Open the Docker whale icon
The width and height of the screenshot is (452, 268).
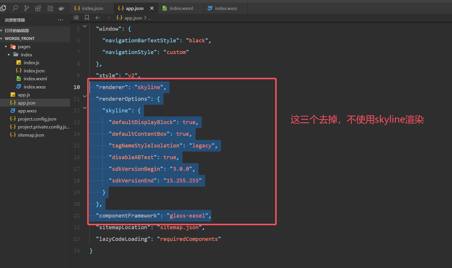pyautogui.click(x=62, y=8)
